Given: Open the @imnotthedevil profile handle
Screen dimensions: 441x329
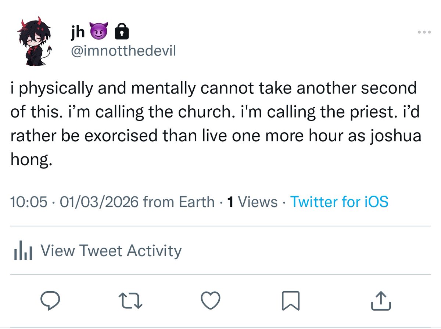Looking at the screenshot, I should (123, 51).
